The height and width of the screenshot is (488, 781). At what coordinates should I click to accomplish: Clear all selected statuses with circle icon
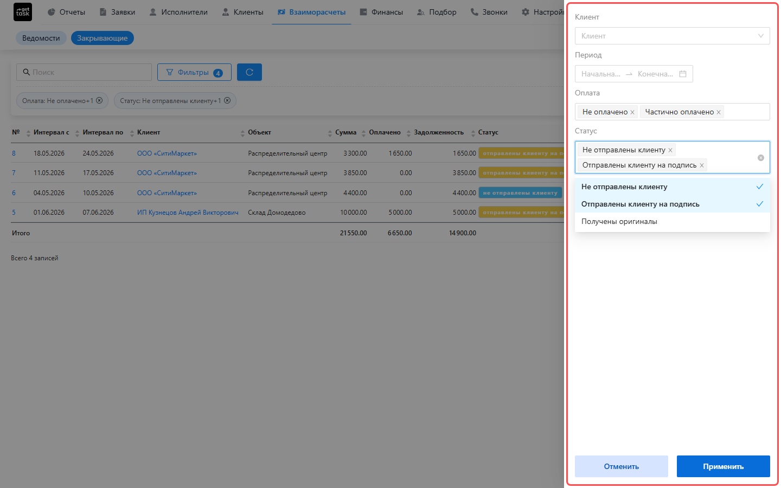coord(761,158)
